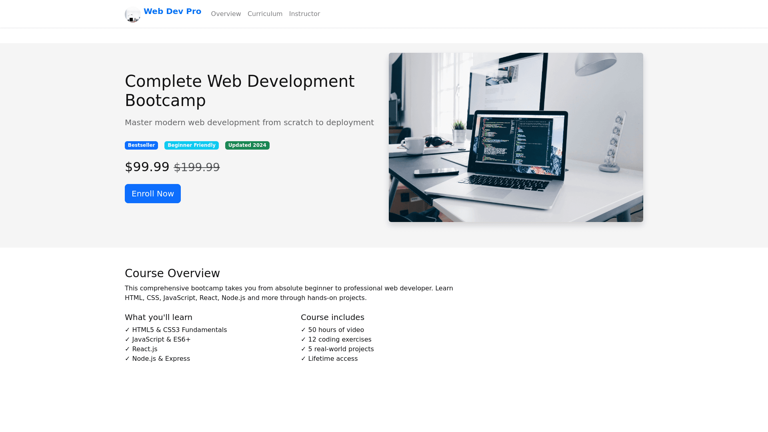
Task: Click the 50 hours of video item
Action: (332, 330)
